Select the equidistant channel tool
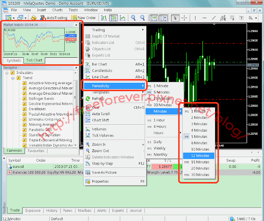Viewport: 264px width, 221px height. 223,18
